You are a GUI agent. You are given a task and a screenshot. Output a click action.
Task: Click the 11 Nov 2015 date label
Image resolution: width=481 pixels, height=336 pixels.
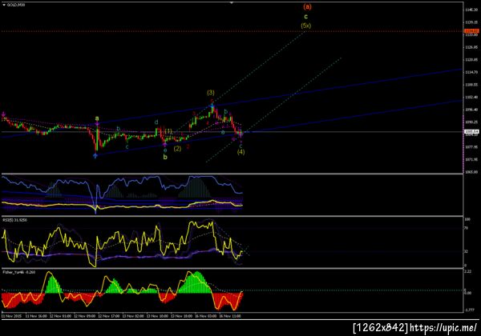[12, 316]
